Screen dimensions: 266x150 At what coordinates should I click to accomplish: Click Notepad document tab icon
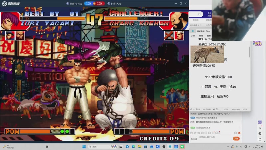pos(193,31)
